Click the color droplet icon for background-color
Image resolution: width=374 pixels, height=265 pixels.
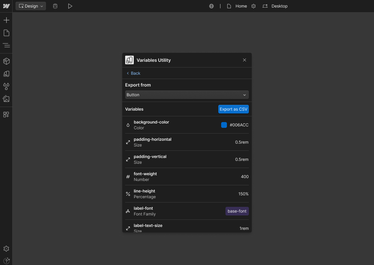click(x=128, y=125)
